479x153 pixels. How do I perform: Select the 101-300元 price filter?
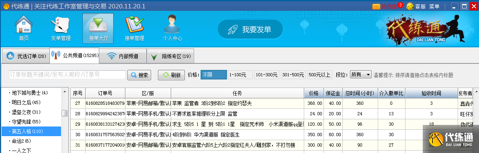coord(267,75)
